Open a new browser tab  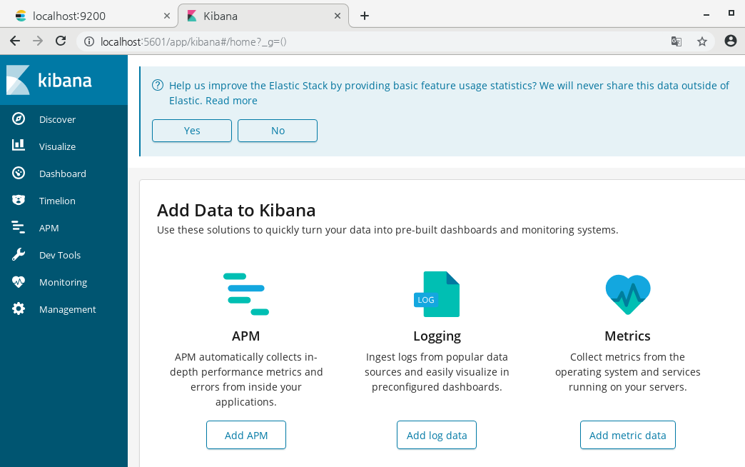pos(365,16)
